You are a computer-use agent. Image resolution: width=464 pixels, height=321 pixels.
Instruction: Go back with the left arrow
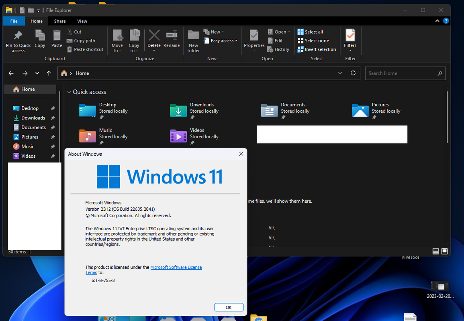11,73
